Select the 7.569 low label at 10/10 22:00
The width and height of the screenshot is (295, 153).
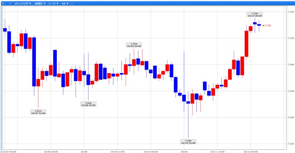[188, 142]
